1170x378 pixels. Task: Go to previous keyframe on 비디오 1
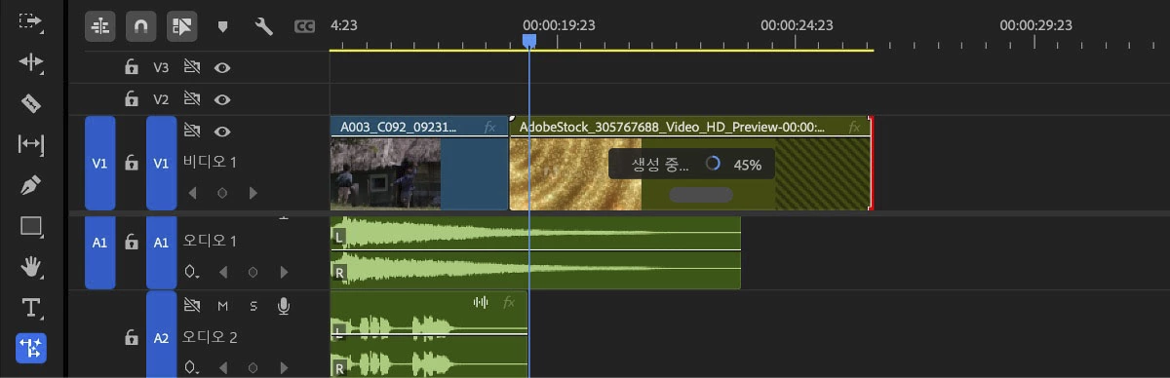click(192, 193)
